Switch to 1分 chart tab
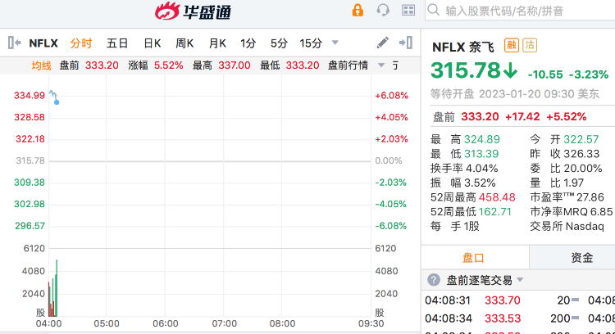This screenshot has height=334, width=615. click(x=248, y=43)
